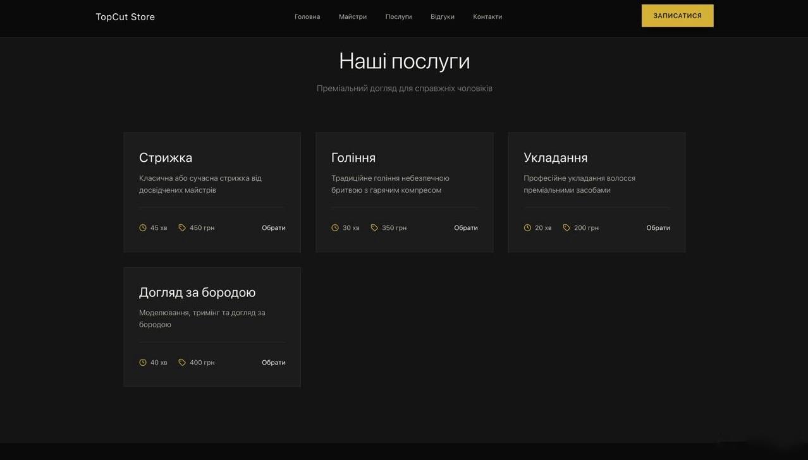This screenshot has width=808, height=460.
Task: Click the clock icon in Гоління card
Action: 335,227
